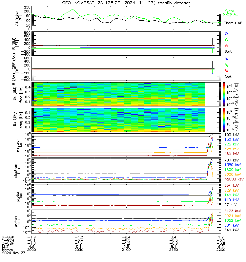Click the GEO-KOMPSAT-2A plot title
Viewport: 246px width, 262px height.
(x=126, y=3)
